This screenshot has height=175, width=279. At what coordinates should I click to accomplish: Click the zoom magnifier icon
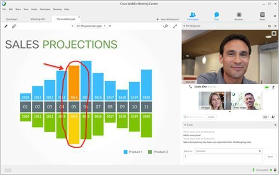(x=165, y=26)
